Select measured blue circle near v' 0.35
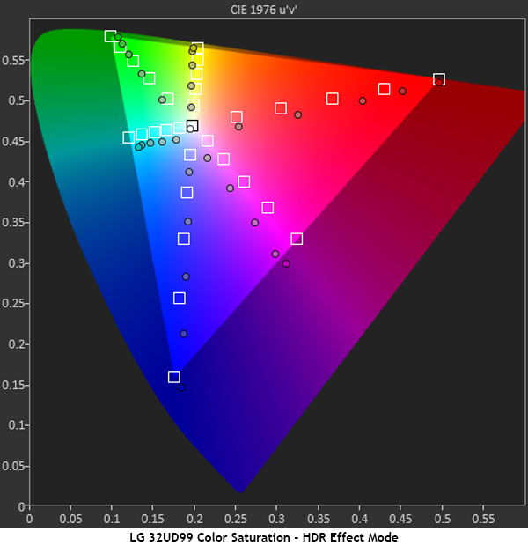Screen dimensions: 528x546 (x=188, y=221)
